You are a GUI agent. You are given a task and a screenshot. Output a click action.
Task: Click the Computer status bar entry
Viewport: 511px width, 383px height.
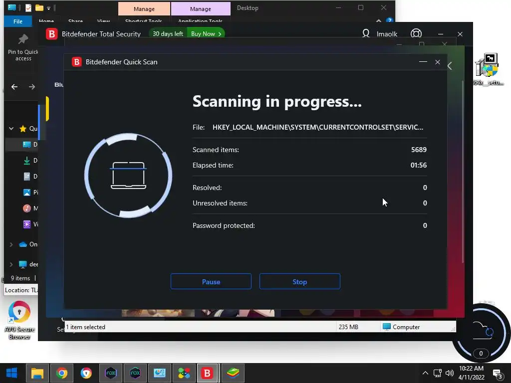coord(401,327)
